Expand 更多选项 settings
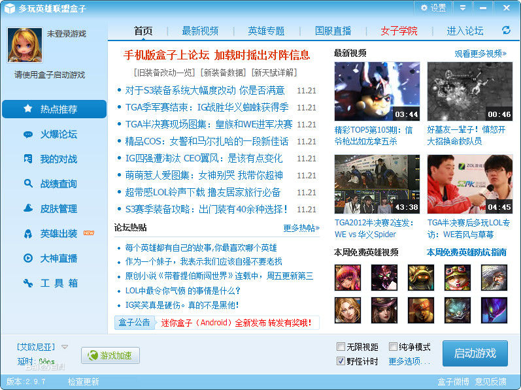Image resolution: width=521 pixels, height=390 pixels. tap(409, 361)
